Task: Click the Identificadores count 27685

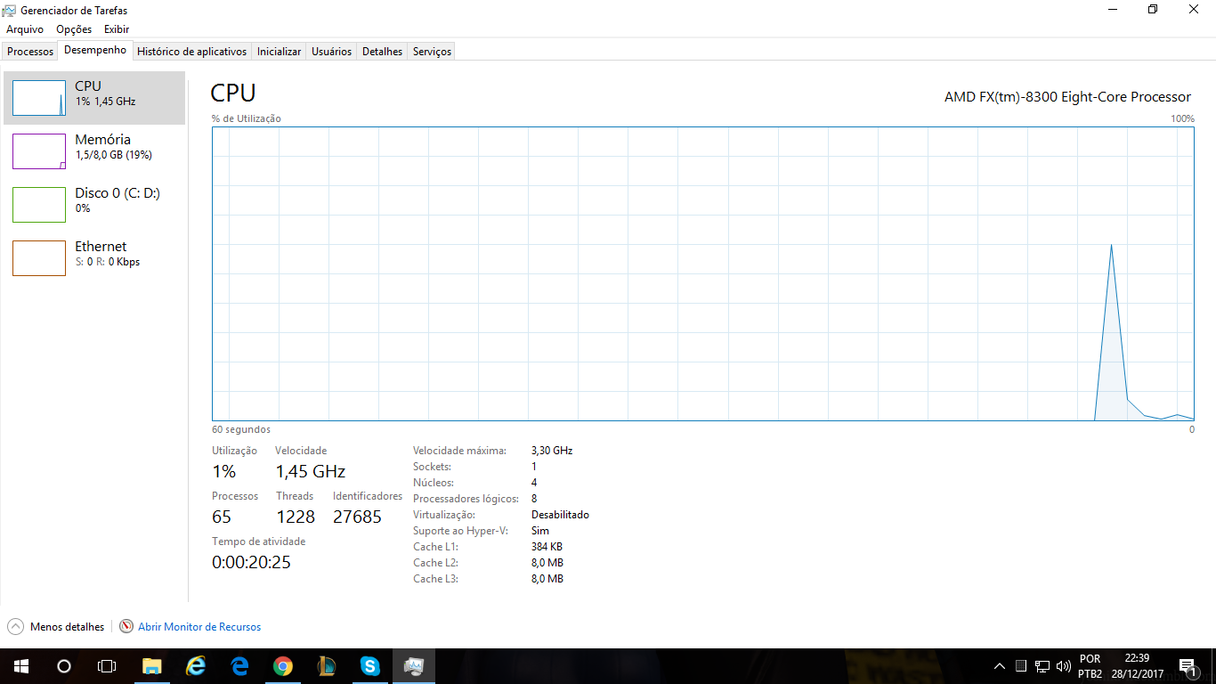Action: (357, 517)
